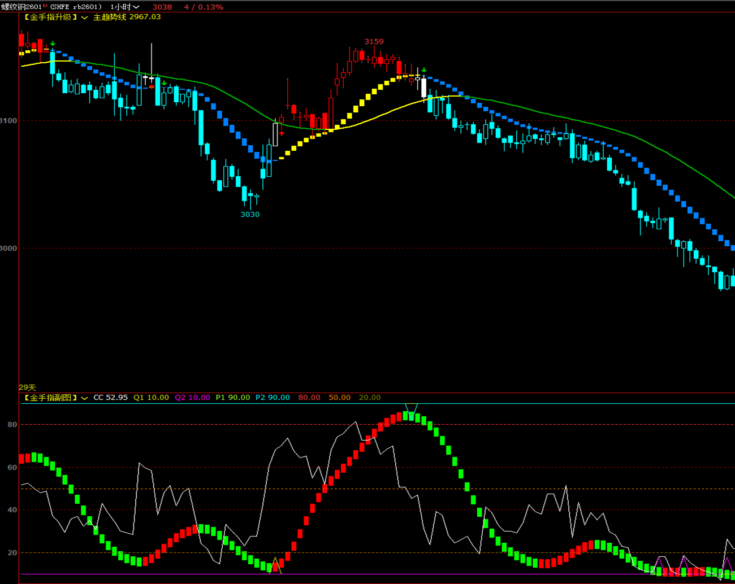
Task: Click the 金手指副图 sub-chart title
Action: [51, 398]
